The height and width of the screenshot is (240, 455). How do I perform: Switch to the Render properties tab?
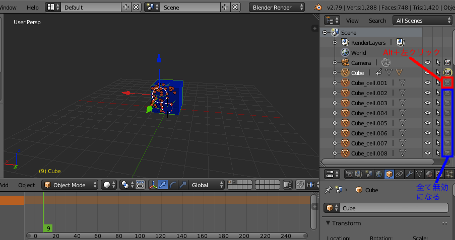click(x=349, y=174)
